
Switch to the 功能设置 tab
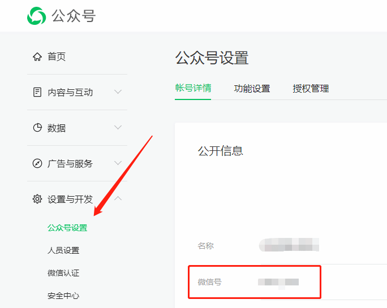(252, 88)
